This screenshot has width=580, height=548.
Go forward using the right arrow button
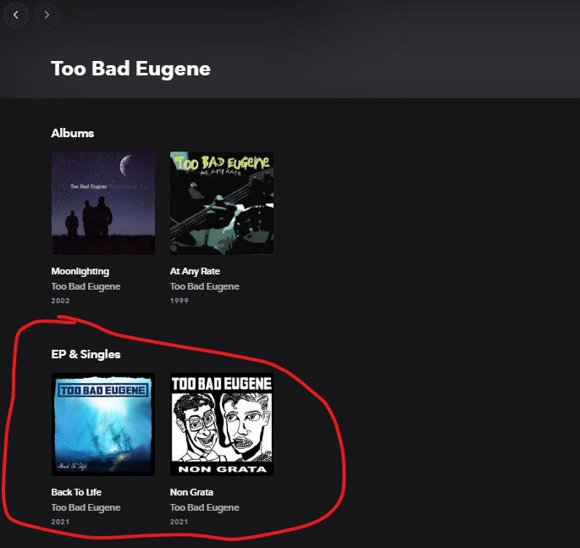[x=47, y=14]
